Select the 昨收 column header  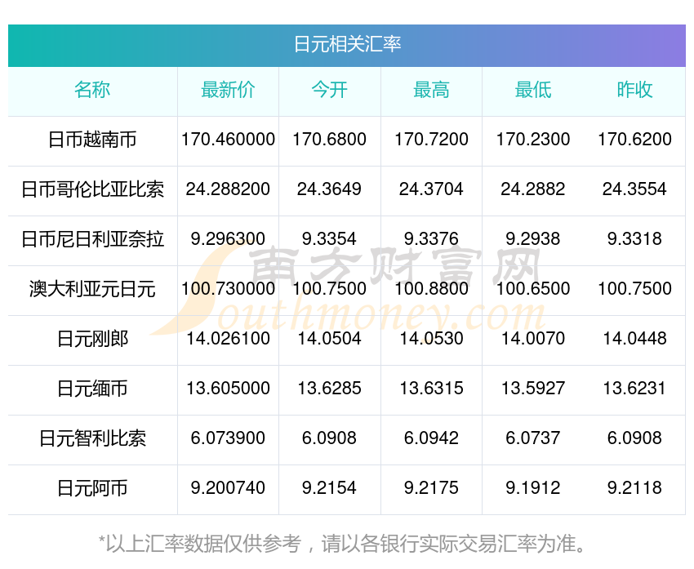click(634, 91)
